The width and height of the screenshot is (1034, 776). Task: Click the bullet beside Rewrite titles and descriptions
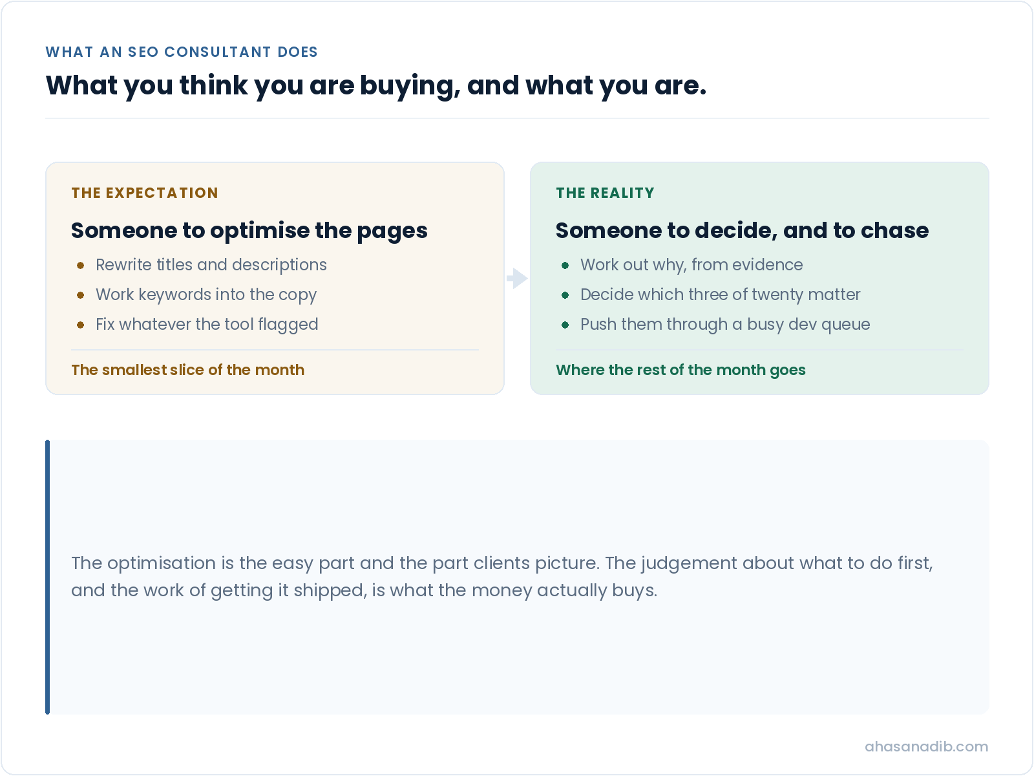pyautogui.click(x=81, y=265)
